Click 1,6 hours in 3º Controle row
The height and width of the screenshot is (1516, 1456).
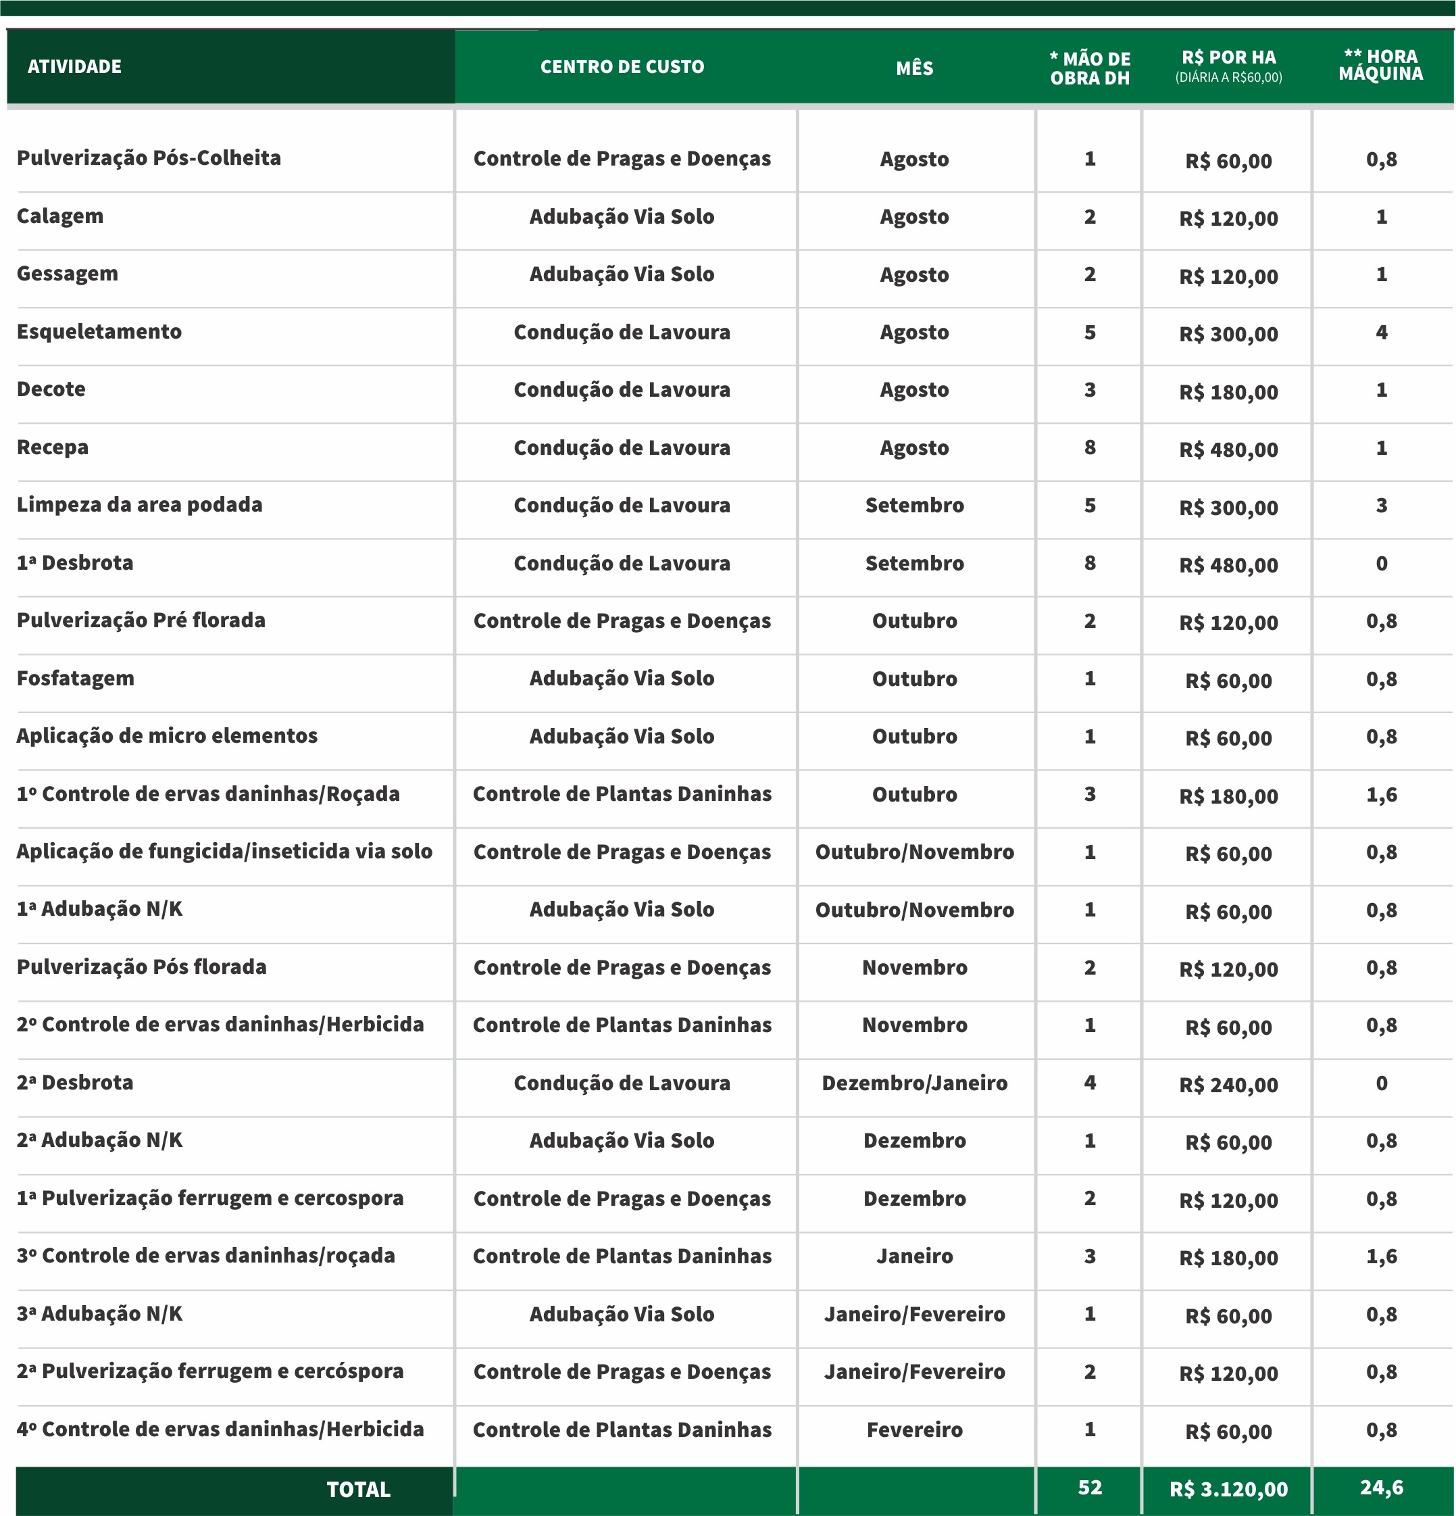tap(1381, 1256)
